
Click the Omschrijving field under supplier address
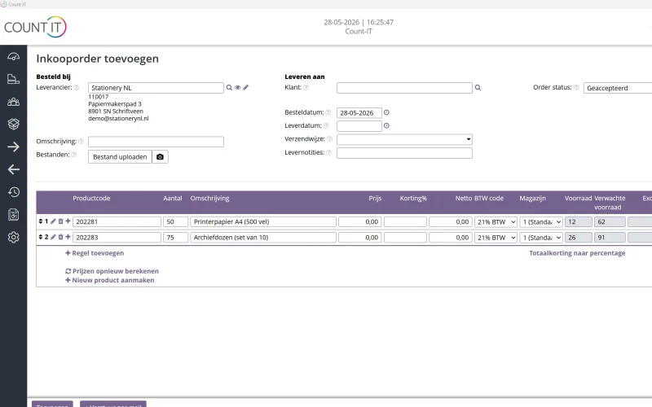click(x=156, y=142)
